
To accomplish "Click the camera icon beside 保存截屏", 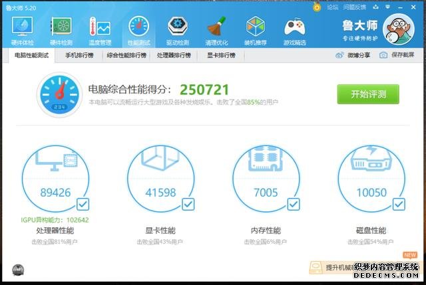I will click(383, 55).
